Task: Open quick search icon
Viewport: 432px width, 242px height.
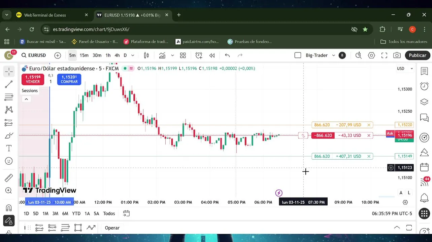Action: point(359,55)
